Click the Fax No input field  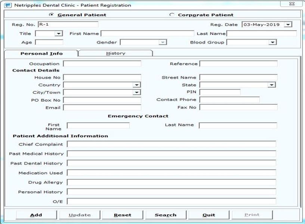[238, 107]
